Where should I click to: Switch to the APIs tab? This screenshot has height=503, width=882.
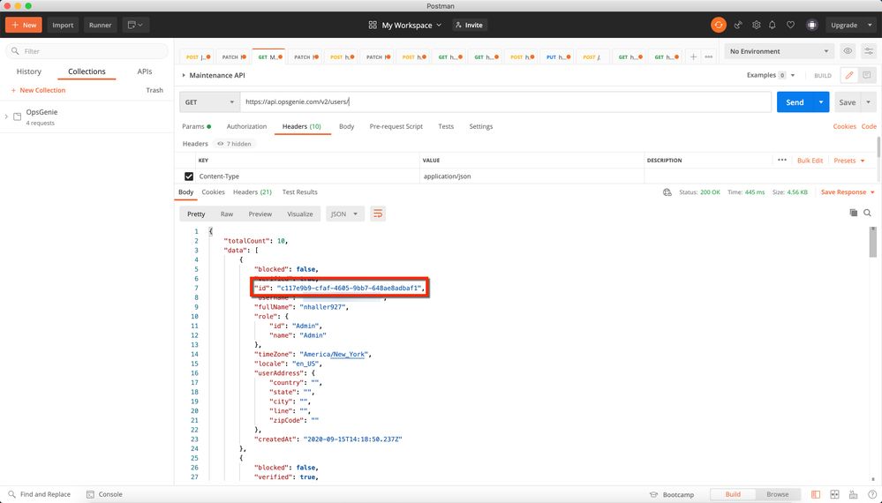[145, 71]
